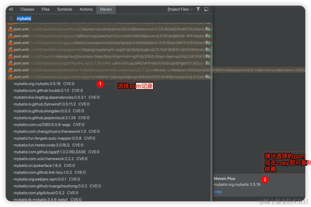The image size is (311, 207).
Task: Click XML file icon of commons-collections pom.xml row
Action: click(x=10, y=70)
